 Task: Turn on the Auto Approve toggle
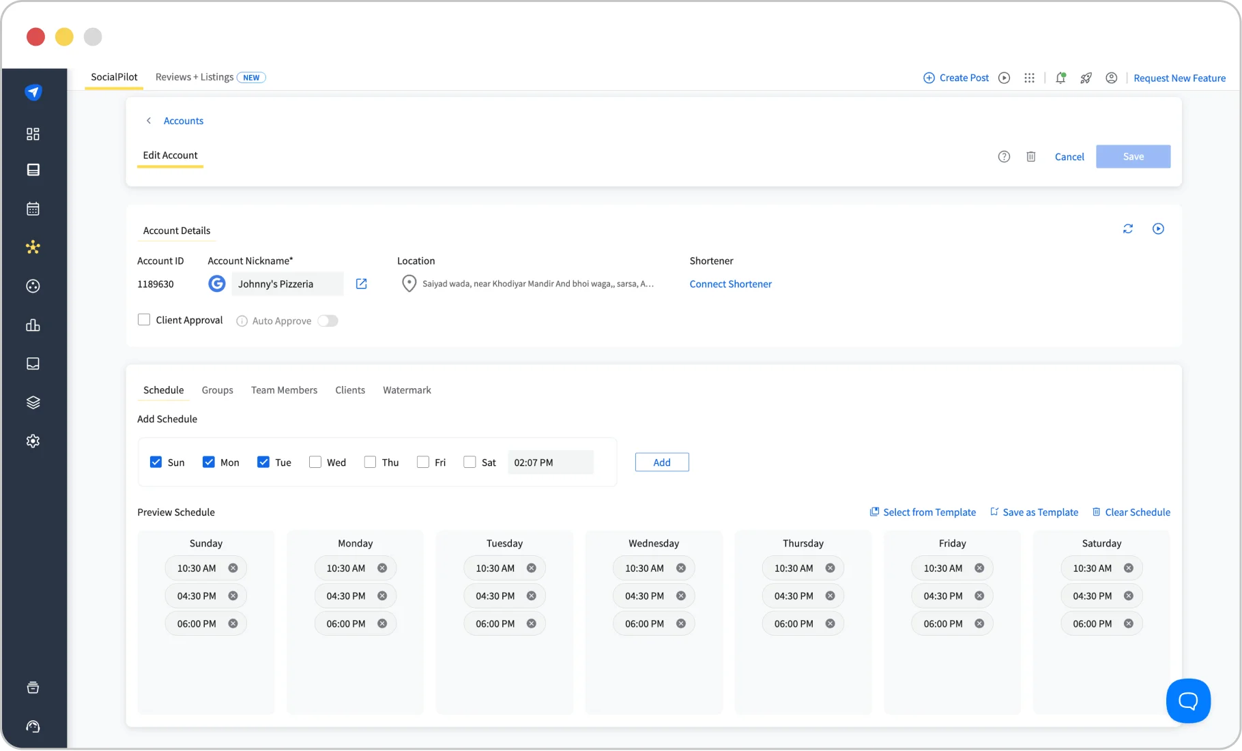point(328,321)
